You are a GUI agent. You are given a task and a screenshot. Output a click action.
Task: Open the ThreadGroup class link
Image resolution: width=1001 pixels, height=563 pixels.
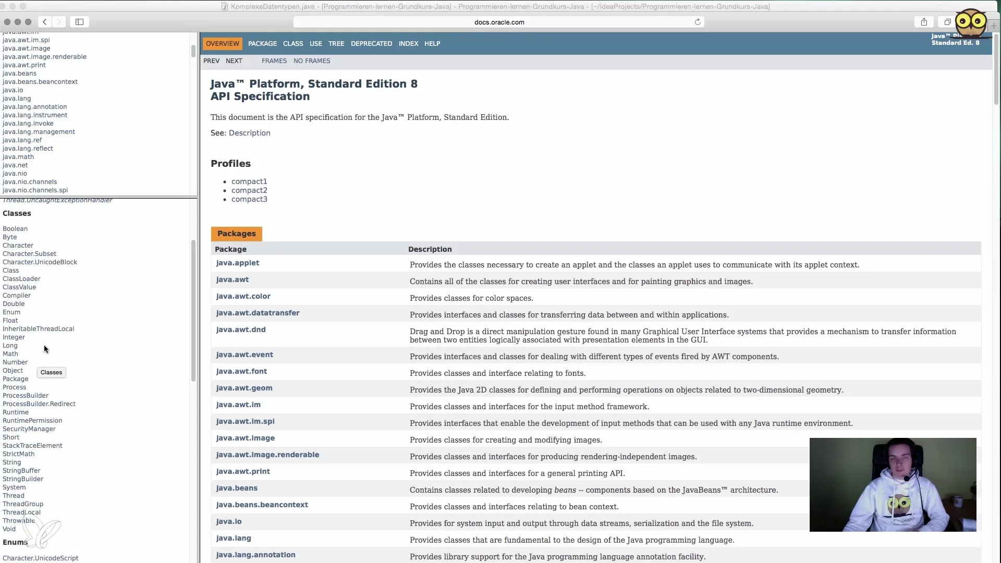point(23,504)
